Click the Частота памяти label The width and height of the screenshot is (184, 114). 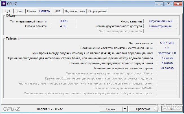click(x=141, y=43)
